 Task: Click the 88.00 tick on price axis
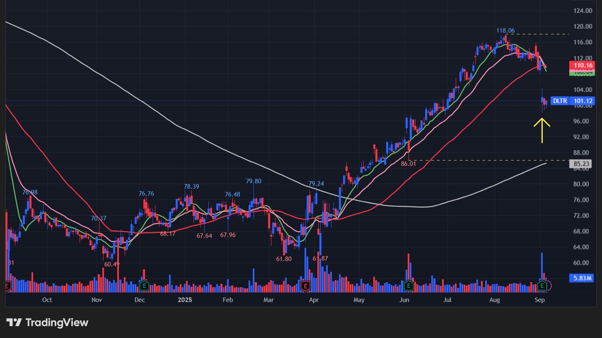tap(582, 153)
